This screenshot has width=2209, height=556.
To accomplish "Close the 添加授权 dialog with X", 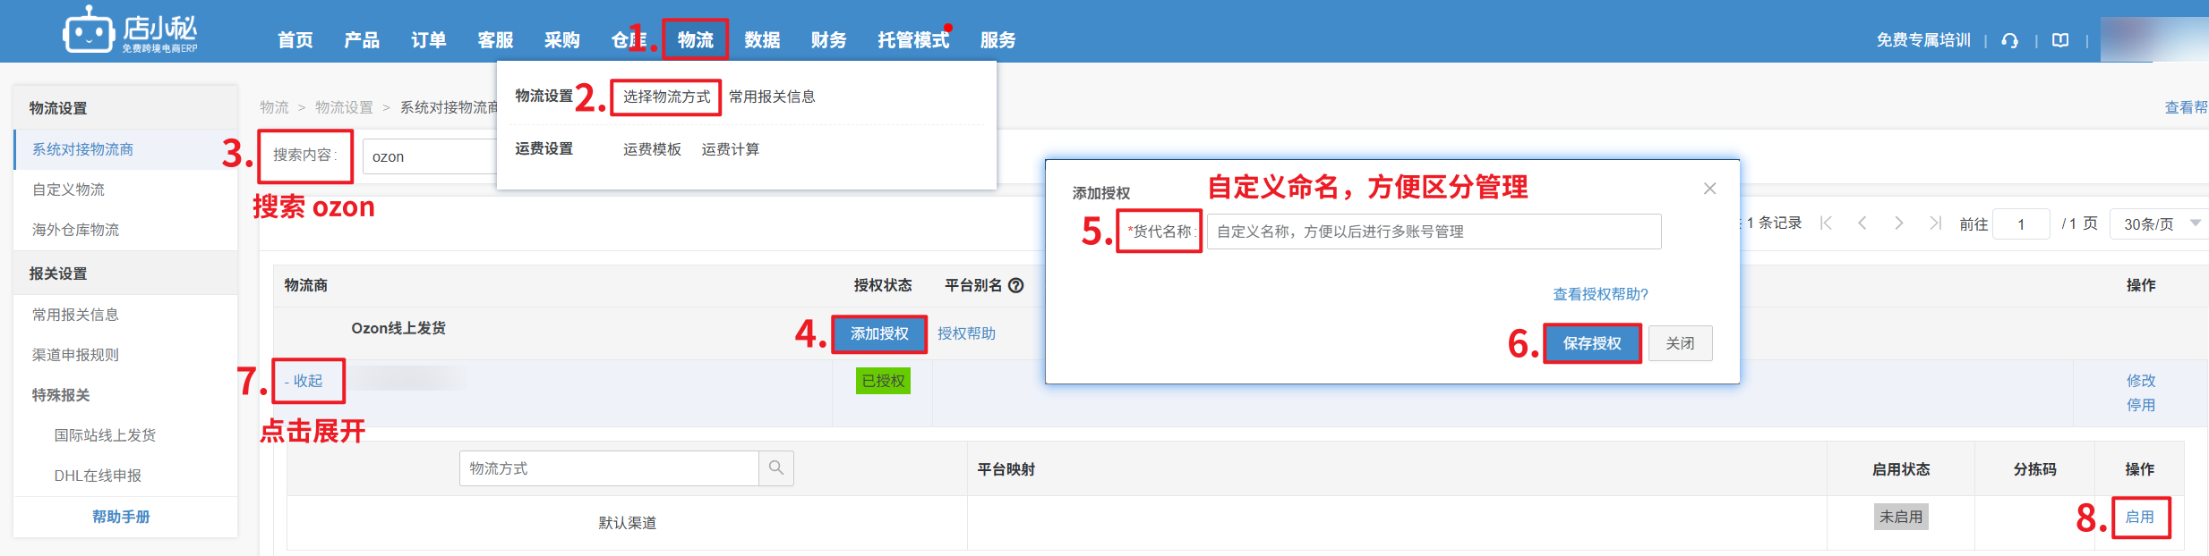I will pos(1709,189).
